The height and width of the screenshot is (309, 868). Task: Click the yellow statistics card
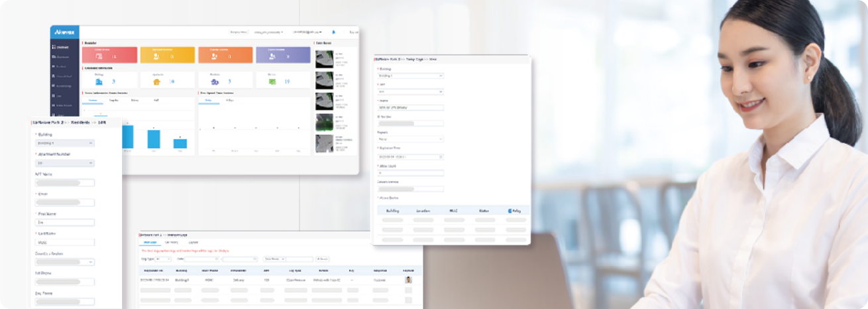168,55
